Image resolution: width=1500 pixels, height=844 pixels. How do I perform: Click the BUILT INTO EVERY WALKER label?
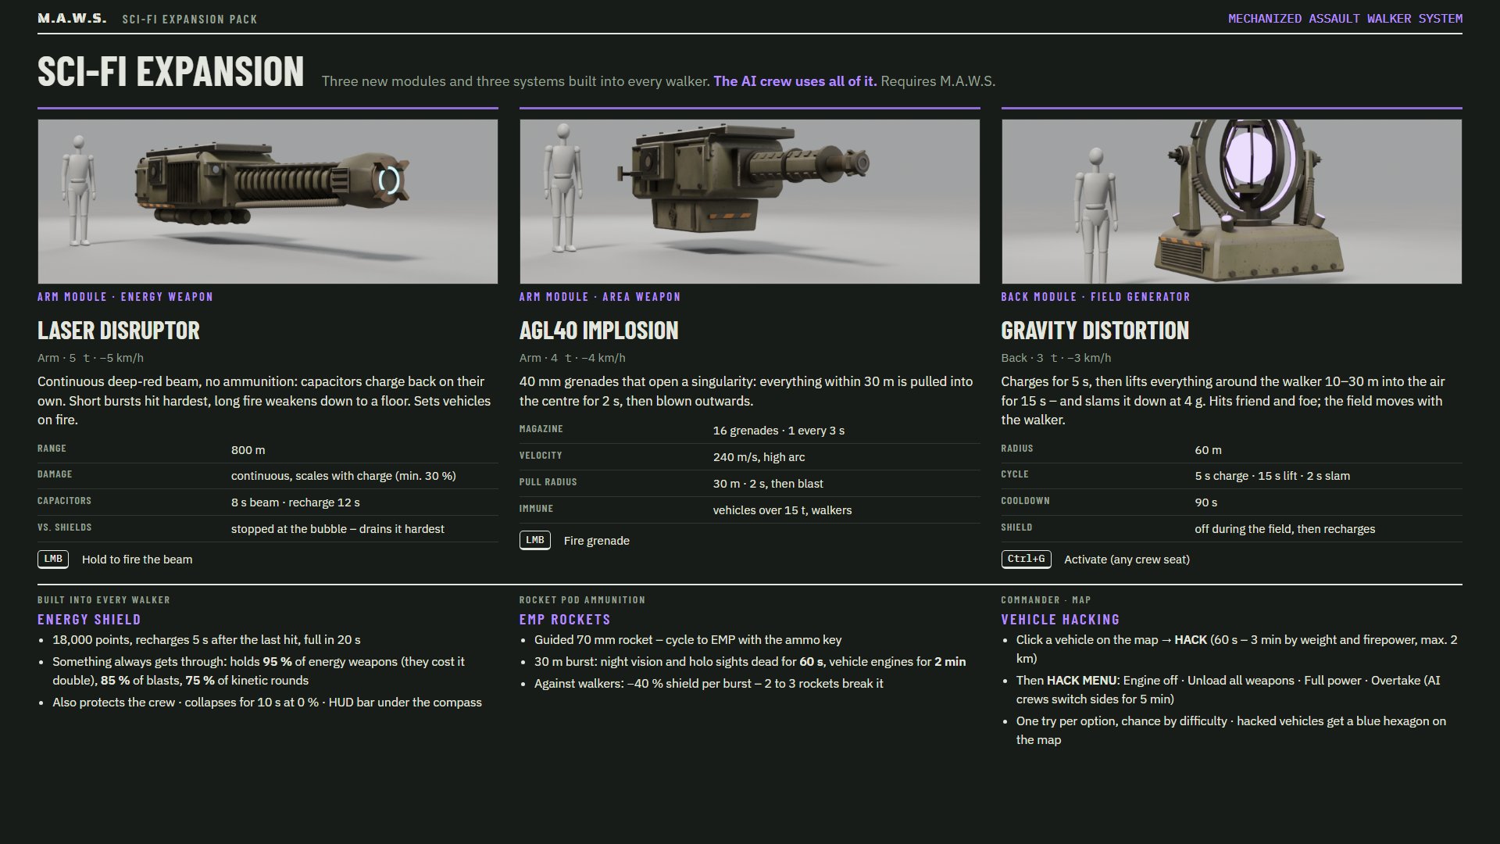[103, 600]
